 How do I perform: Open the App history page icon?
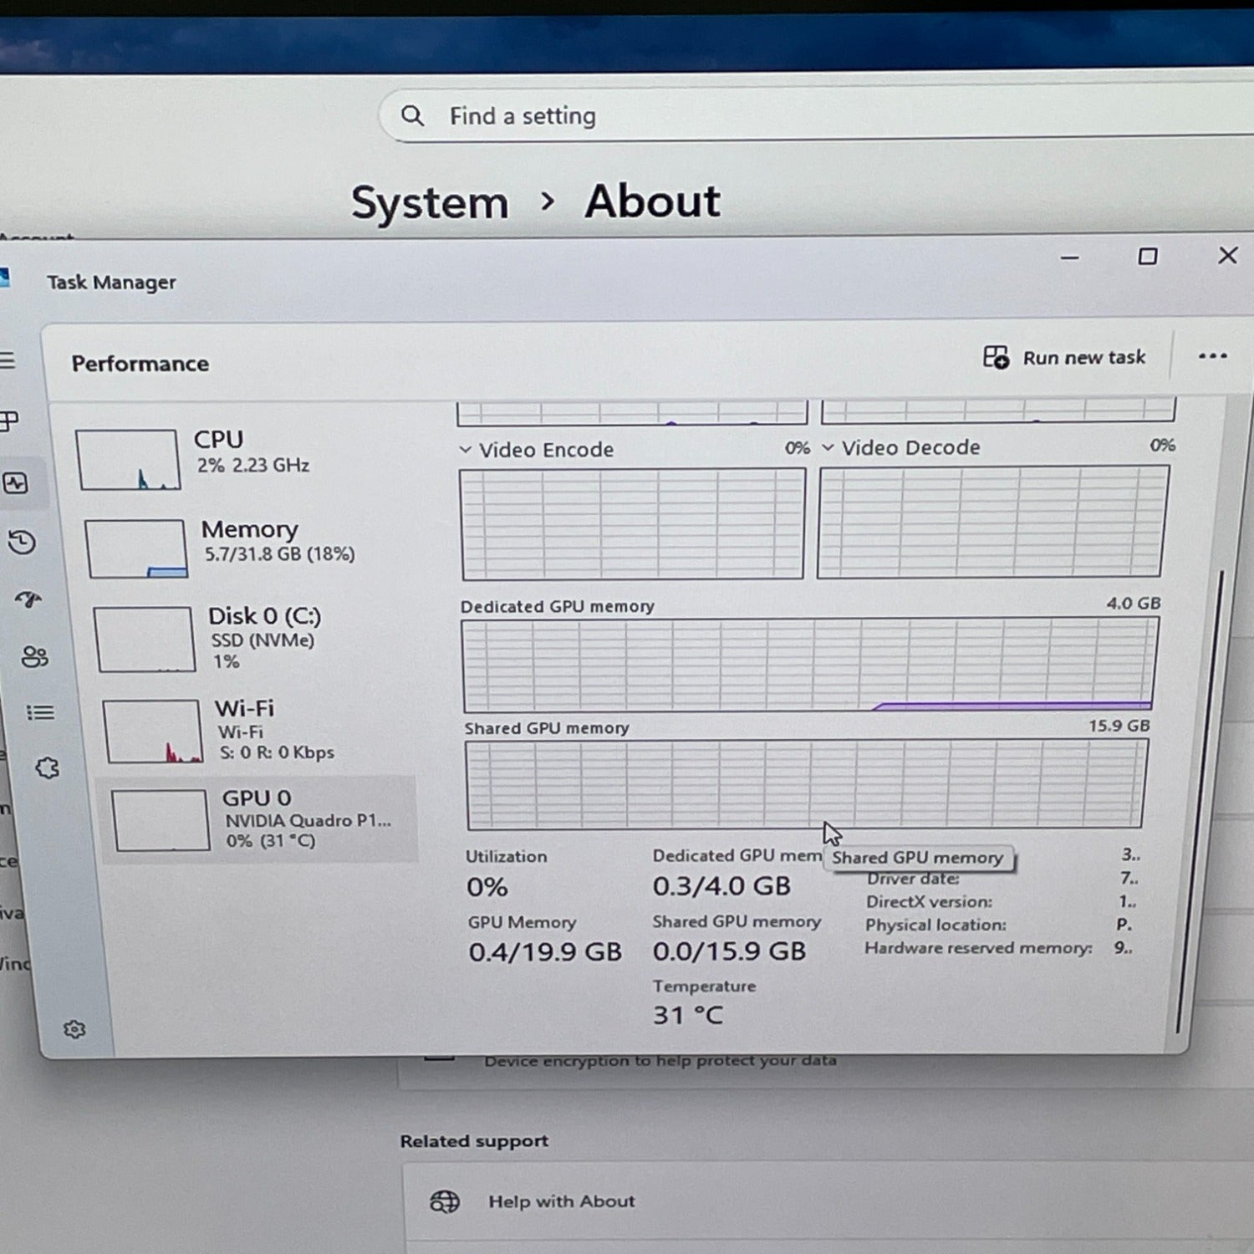pos(23,543)
